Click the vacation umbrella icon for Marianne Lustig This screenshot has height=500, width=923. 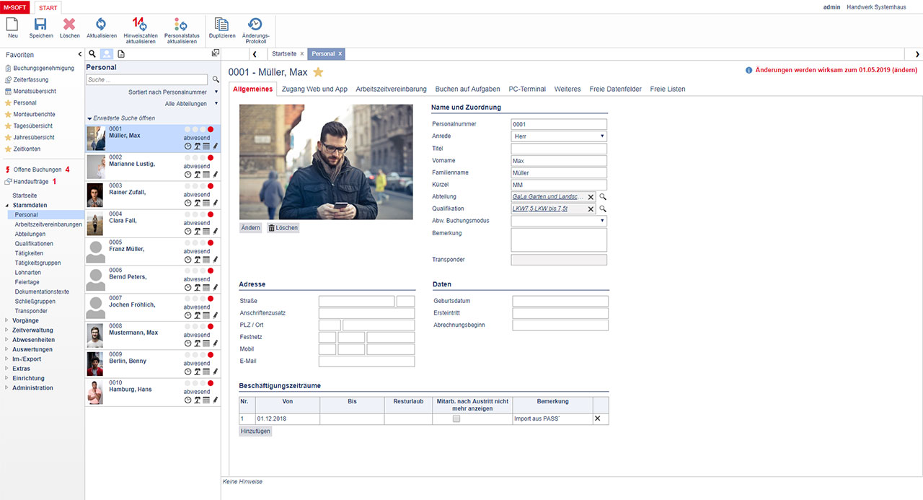[197, 175]
